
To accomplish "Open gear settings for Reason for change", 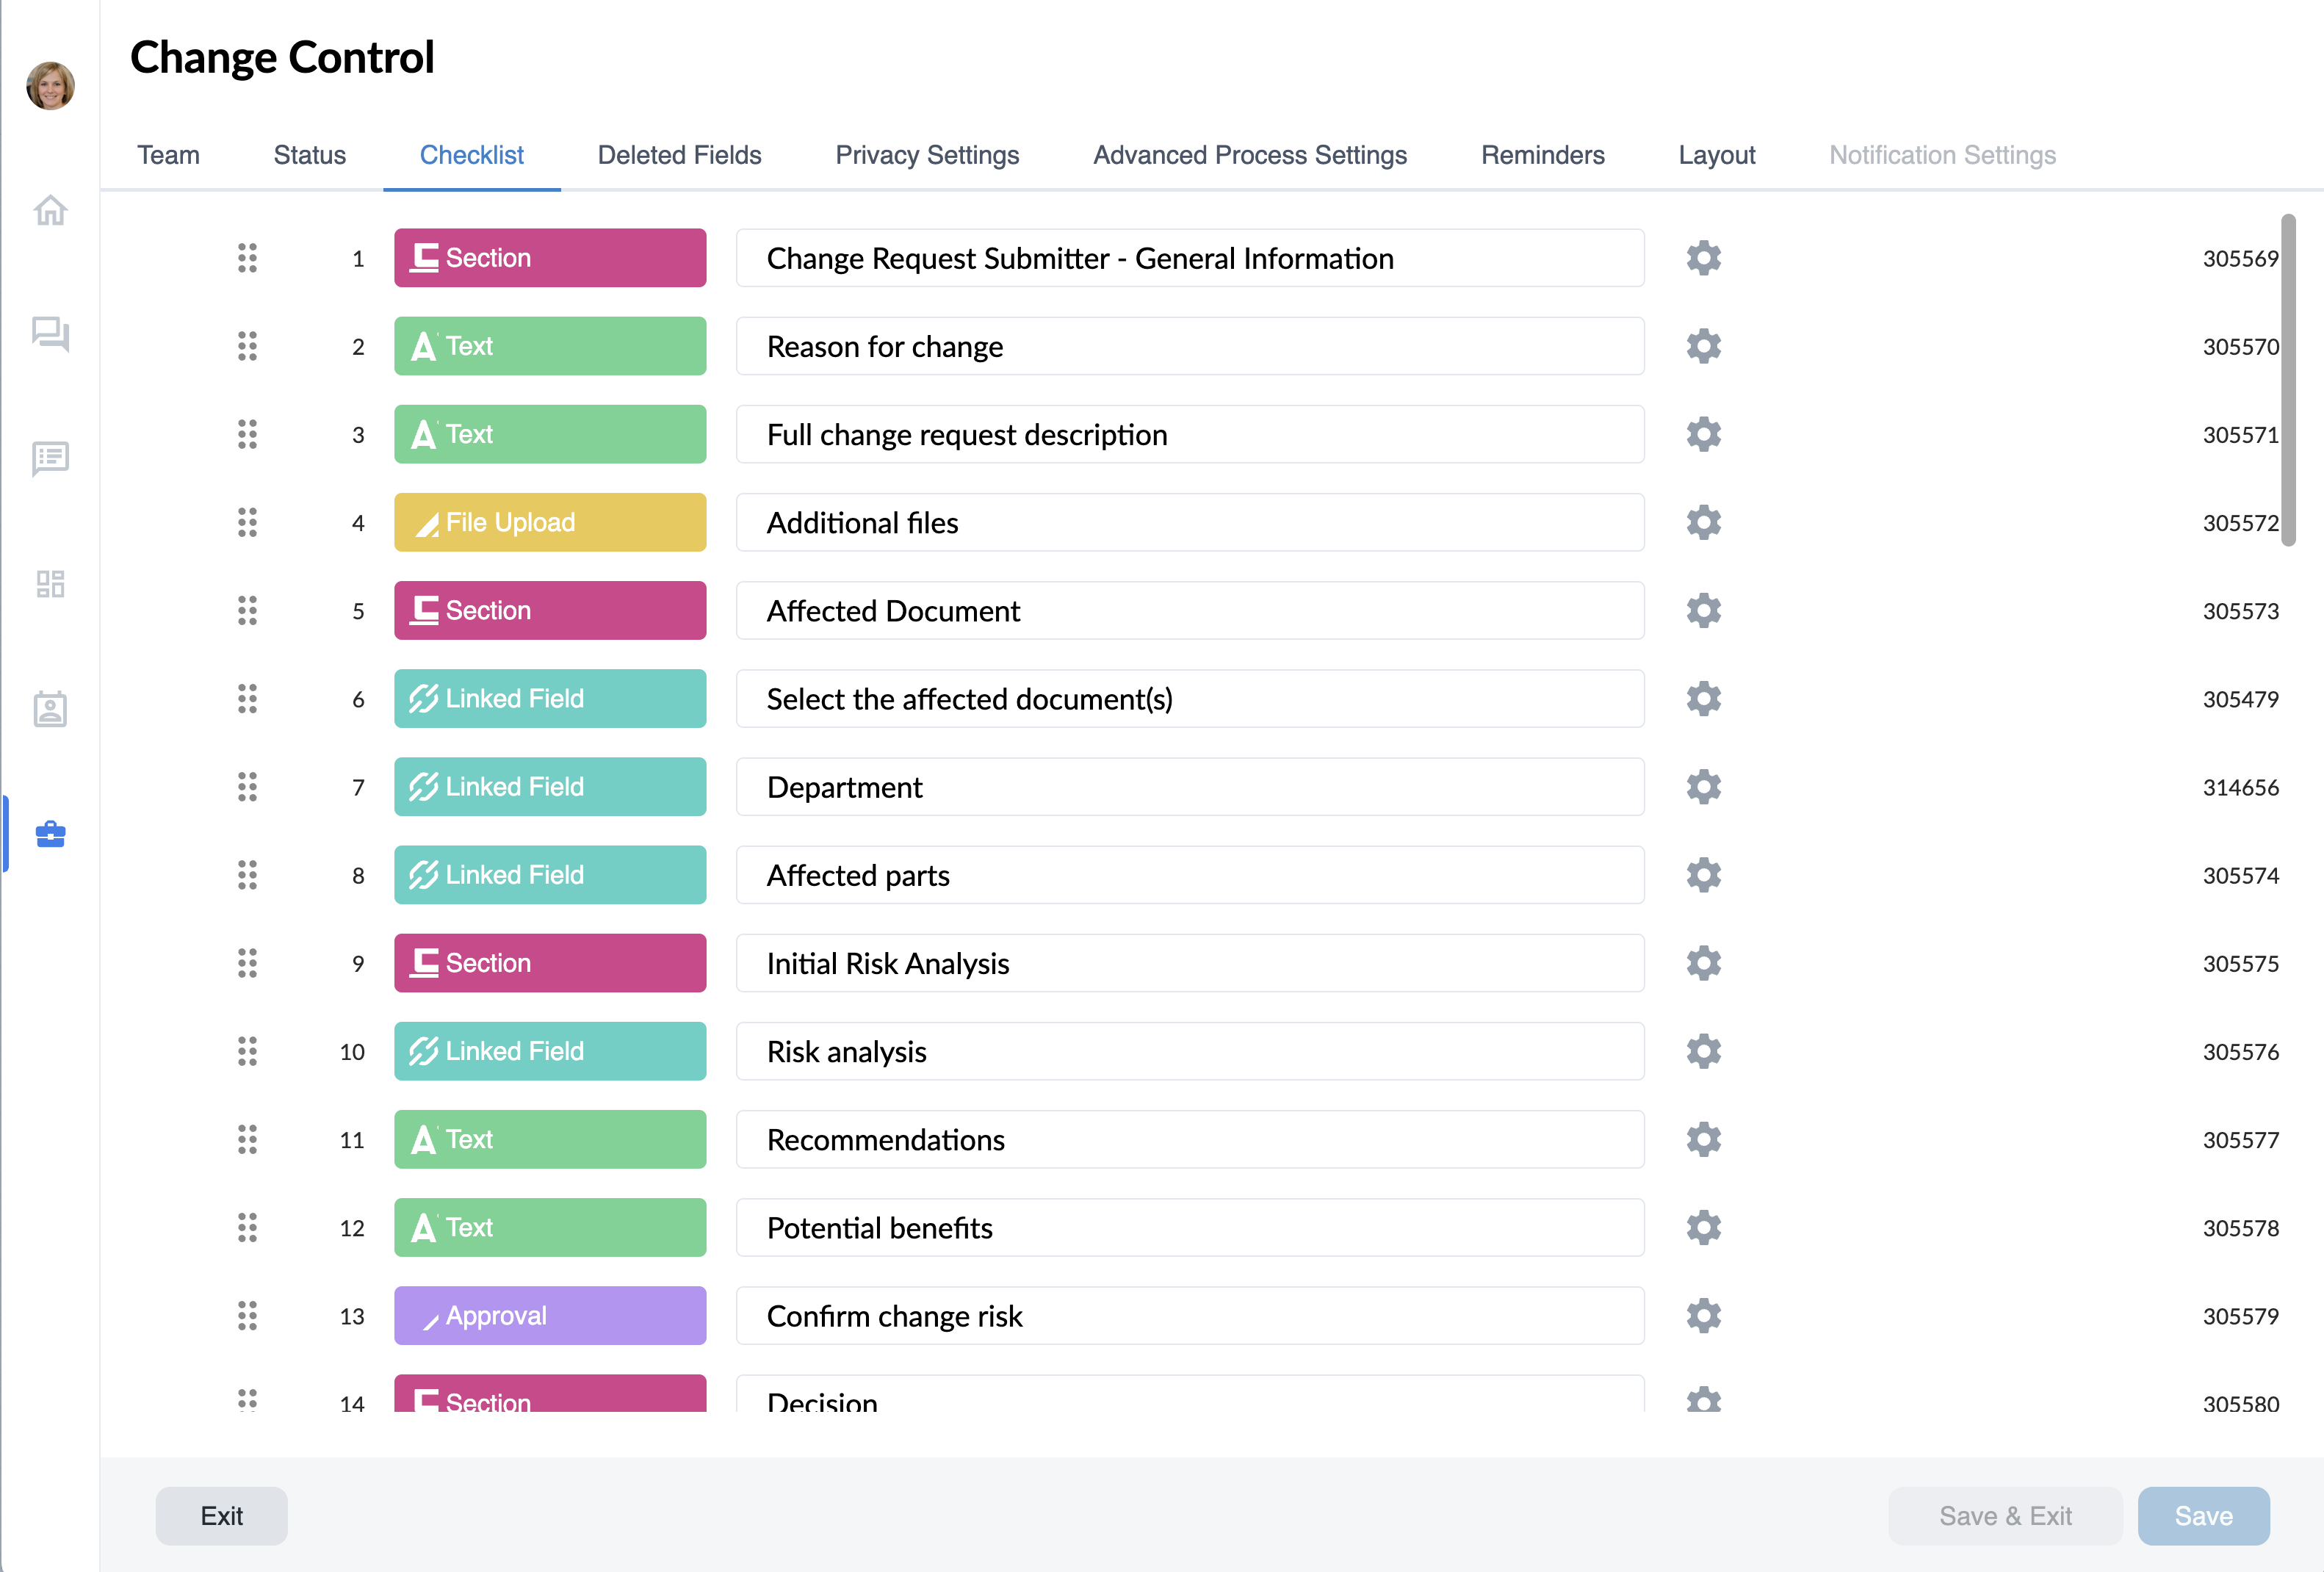I will point(1703,346).
